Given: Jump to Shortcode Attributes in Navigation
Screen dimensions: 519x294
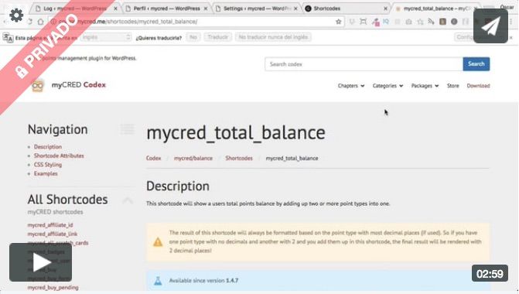Looking at the screenshot, I should pyautogui.click(x=59, y=156).
